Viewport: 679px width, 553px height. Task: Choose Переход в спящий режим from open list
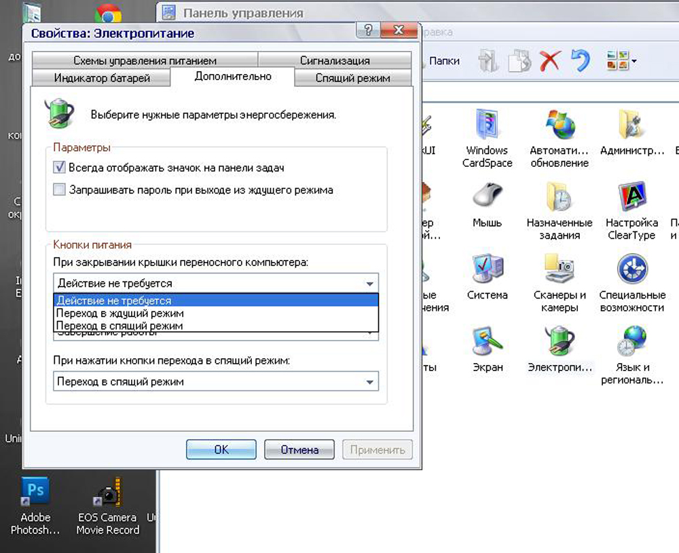pos(120,326)
